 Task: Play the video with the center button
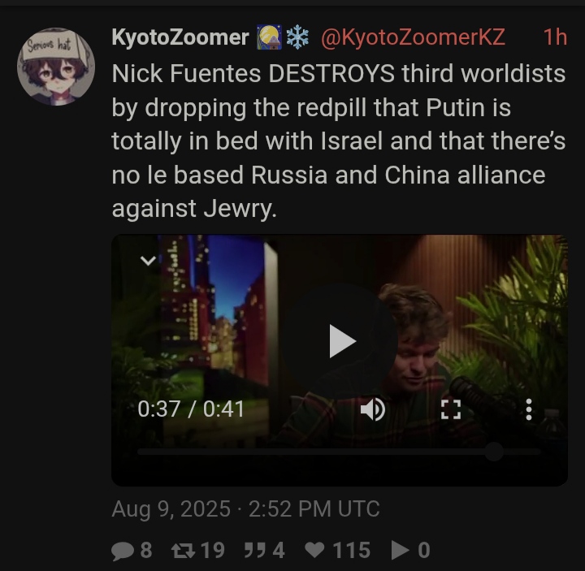pos(339,340)
